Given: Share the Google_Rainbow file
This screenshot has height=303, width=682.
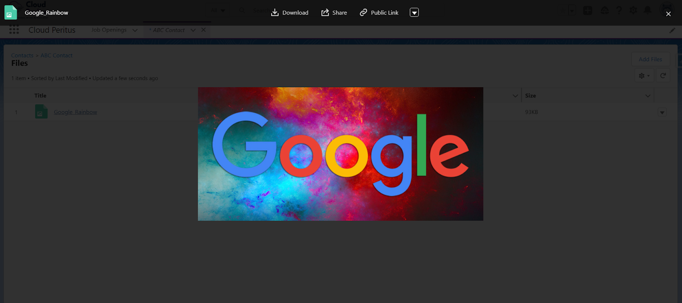Looking at the screenshot, I should [334, 13].
